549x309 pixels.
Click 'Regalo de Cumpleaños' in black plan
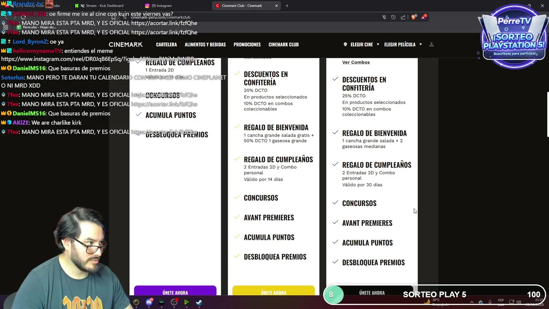coord(377,165)
